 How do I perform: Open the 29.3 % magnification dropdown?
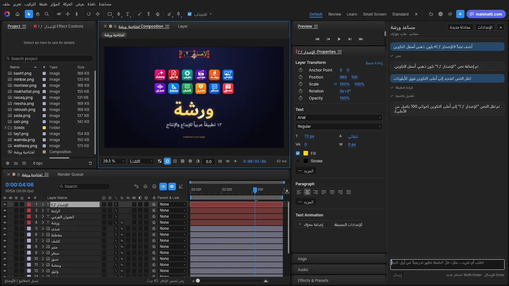click(x=114, y=161)
